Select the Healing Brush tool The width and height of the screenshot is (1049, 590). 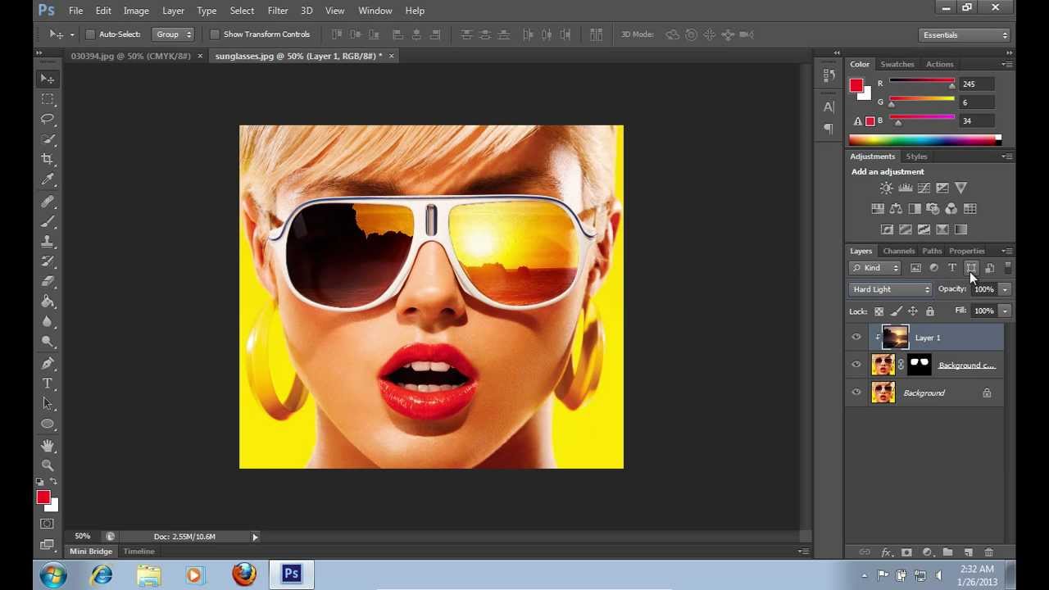(48, 202)
